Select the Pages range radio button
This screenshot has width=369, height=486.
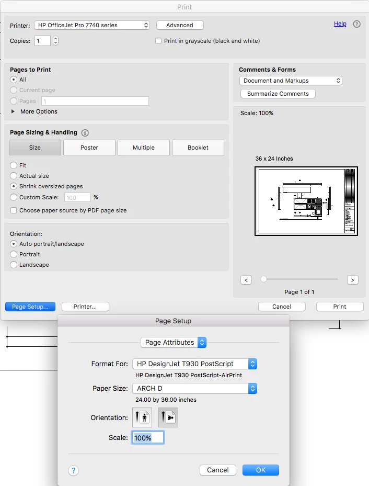click(x=14, y=101)
